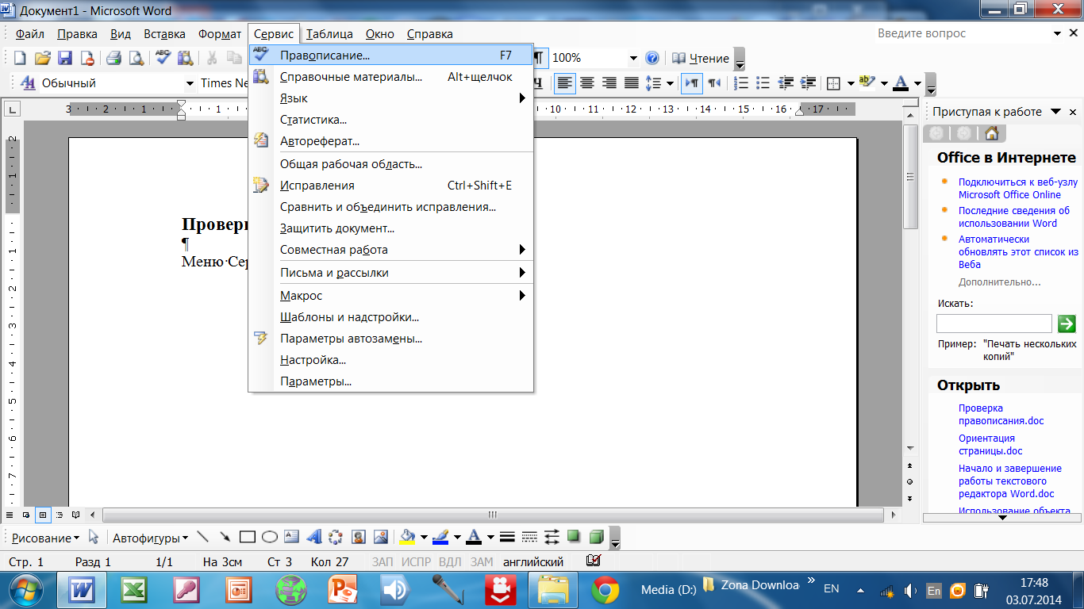
Task: Align text to the right
Action: tap(609, 82)
